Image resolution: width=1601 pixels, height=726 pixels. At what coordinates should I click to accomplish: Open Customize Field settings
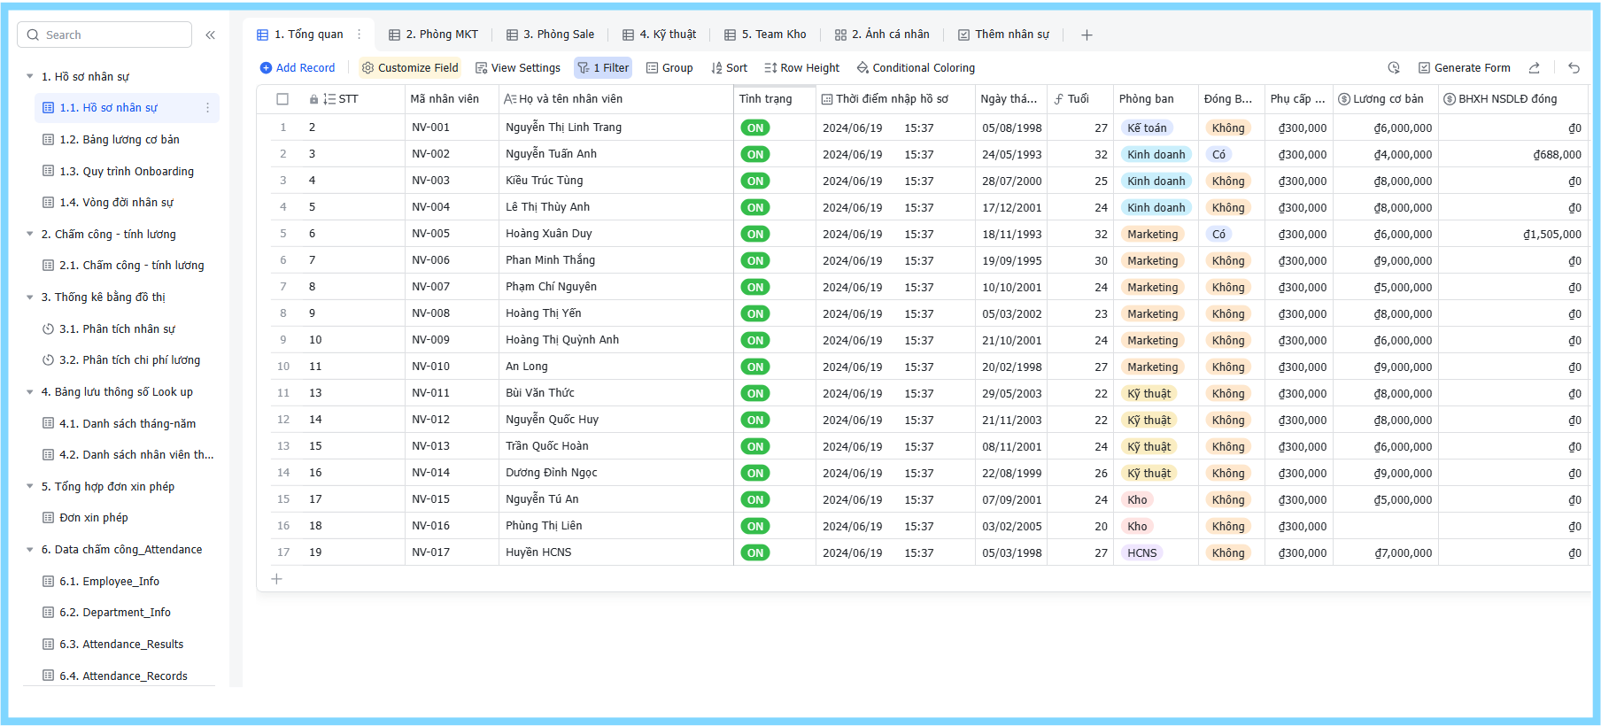click(410, 68)
